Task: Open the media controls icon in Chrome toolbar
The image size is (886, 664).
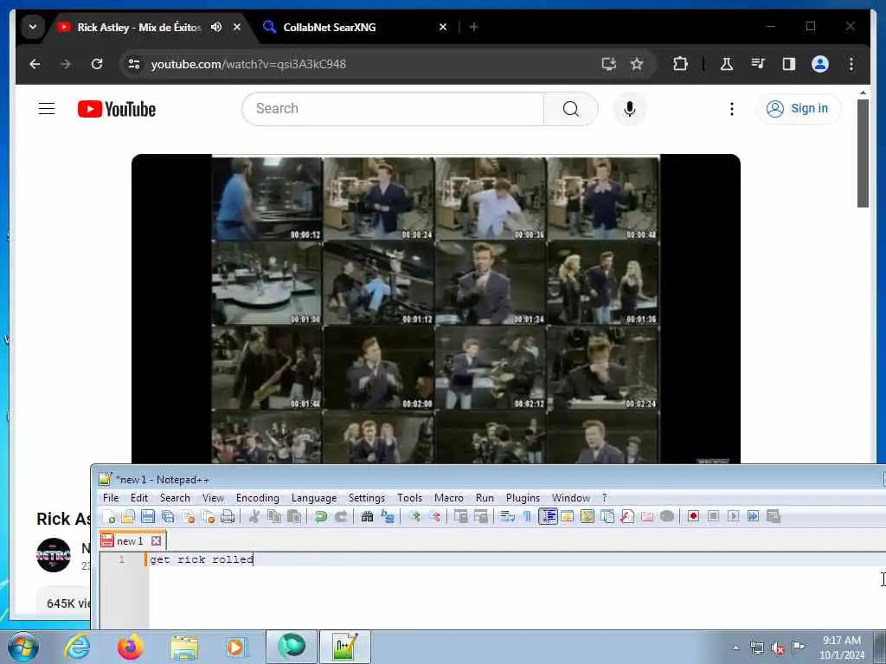Action: [758, 64]
